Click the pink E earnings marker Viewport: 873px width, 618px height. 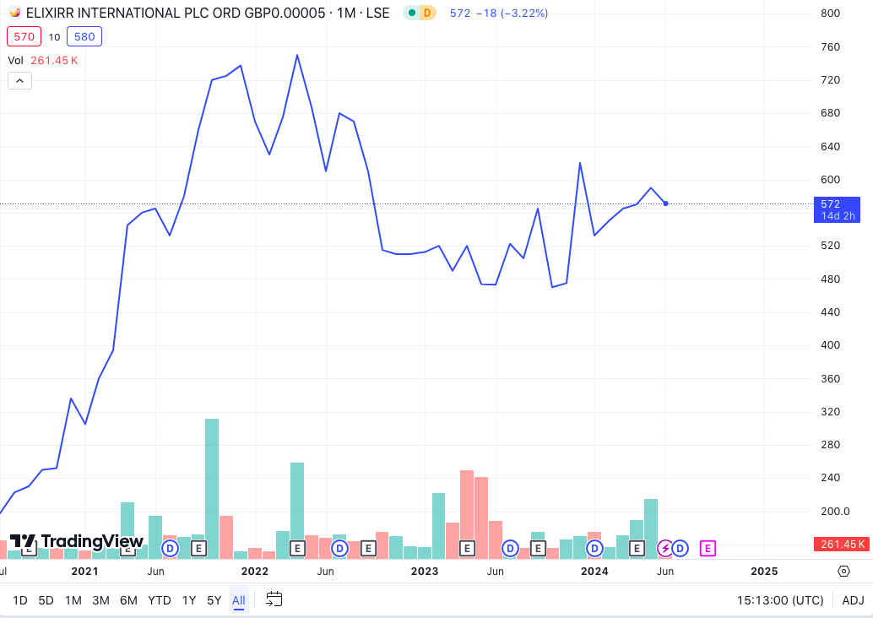(x=708, y=548)
